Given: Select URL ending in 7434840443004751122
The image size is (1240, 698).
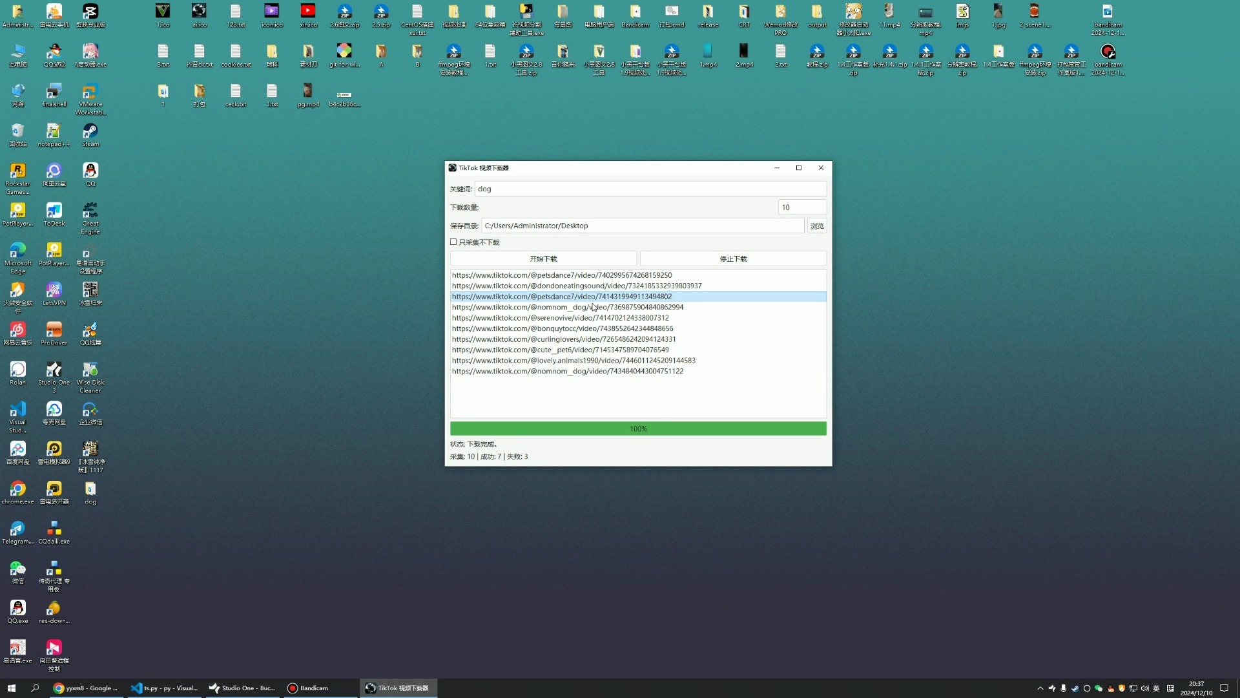Looking at the screenshot, I should pyautogui.click(x=638, y=371).
